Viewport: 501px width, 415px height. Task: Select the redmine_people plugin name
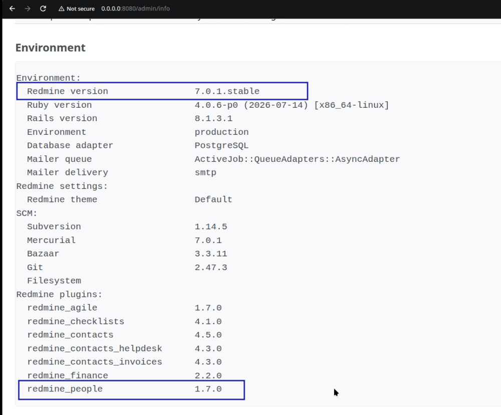coord(65,389)
